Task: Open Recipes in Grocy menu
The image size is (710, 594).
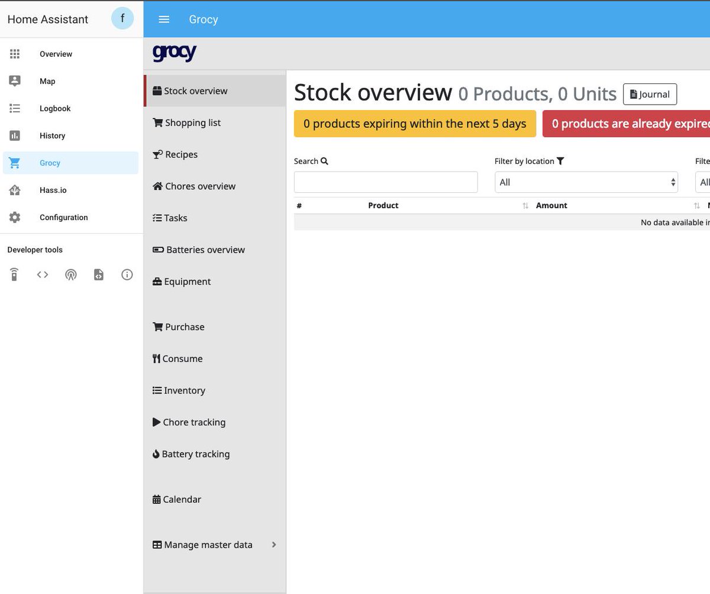Action: [215, 154]
